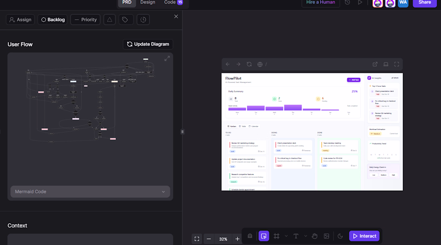This screenshot has width=441, height=245.
Task: Select the Kanban view tab in preview
Action: point(232,126)
